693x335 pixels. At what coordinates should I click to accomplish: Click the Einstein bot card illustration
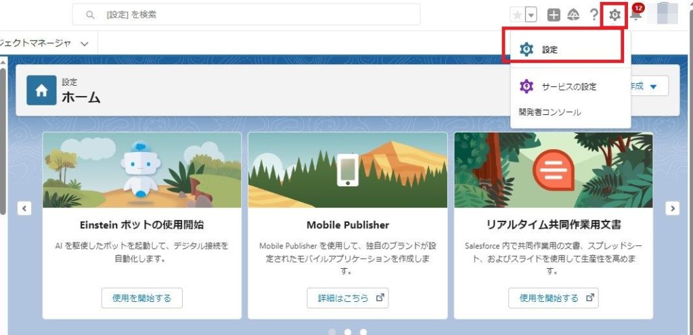tap(142, 170)
